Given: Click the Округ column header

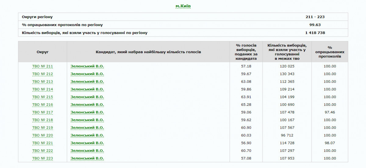Looking at the screenshot, I should (43, 52).
